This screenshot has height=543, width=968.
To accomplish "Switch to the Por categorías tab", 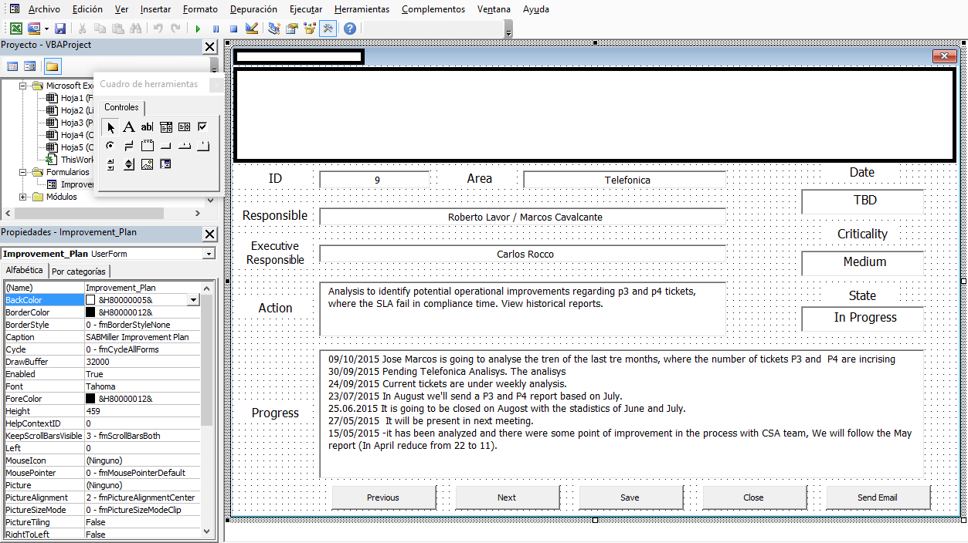I will [x=80, y=271].
